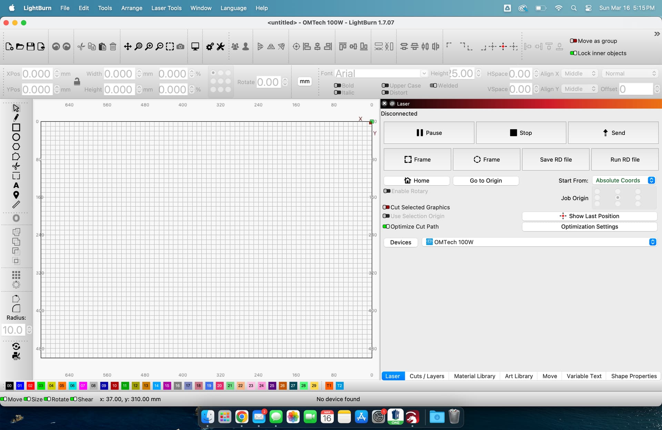Image resolution: width=662 pixels, height=430 pixels.
Task: Select the Measure ruler tool
Action: click(x=16, y=204)
